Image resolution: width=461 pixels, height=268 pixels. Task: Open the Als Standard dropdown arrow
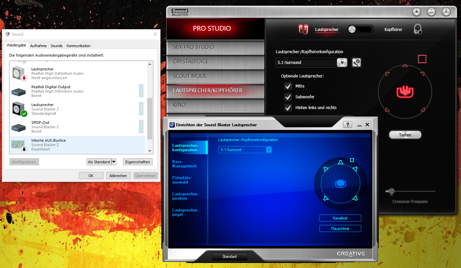pos(114,162)
